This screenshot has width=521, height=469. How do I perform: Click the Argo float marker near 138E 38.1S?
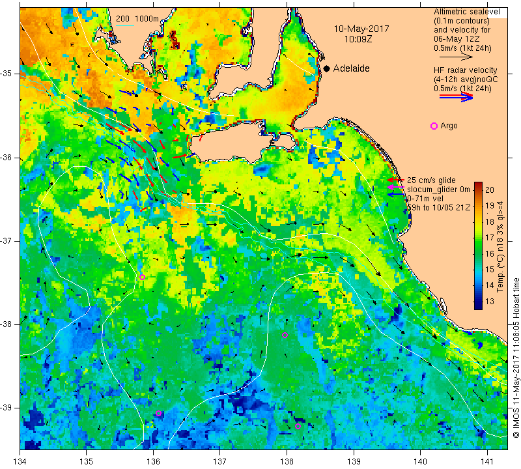point(285,335)
